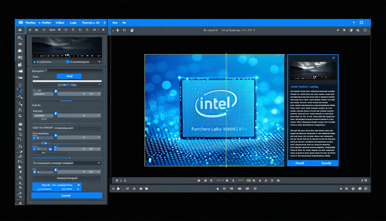Click the small chevron at viewer toolbar's left end
Viewport: 386px width, 221px height.
point(113,30)
